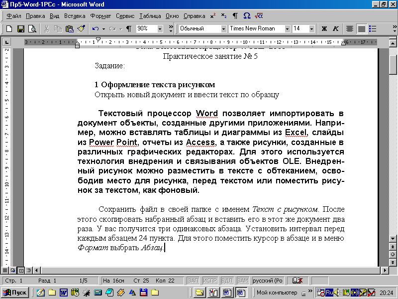Click the русский language status bar field

click(x=268, y=281)
